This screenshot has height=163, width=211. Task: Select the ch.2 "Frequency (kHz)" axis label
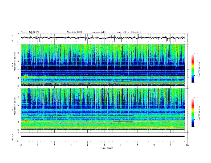coord(15,106)
